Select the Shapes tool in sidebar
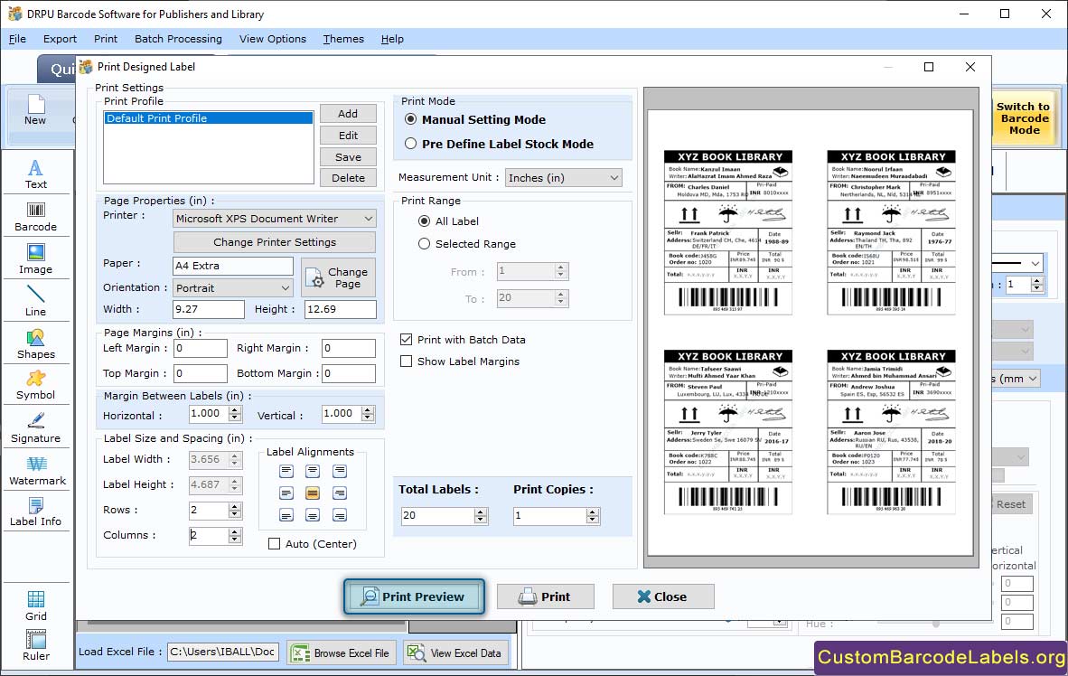Viewport: 1068px width, 676px height. 35,344
